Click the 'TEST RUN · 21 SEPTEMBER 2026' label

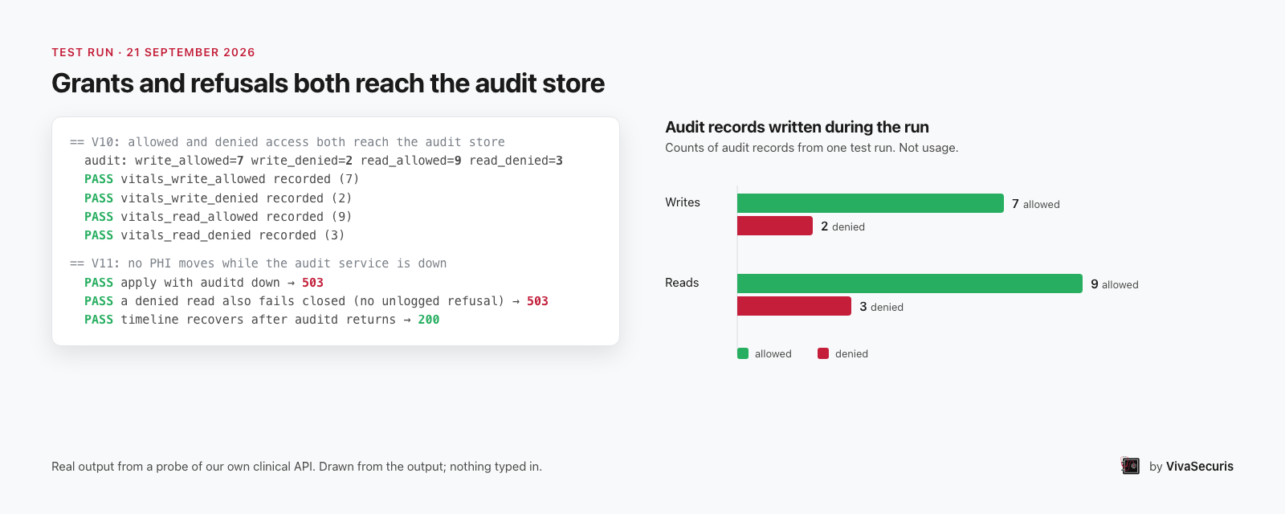coord(153,52)
